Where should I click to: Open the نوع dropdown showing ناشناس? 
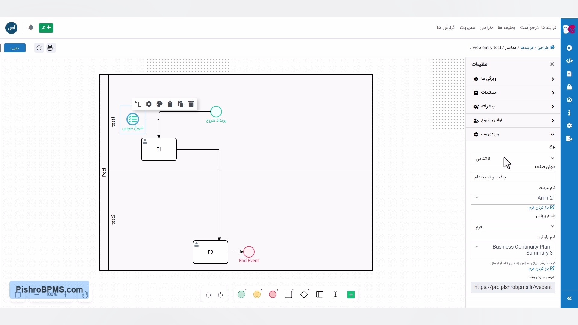point(513,159)
